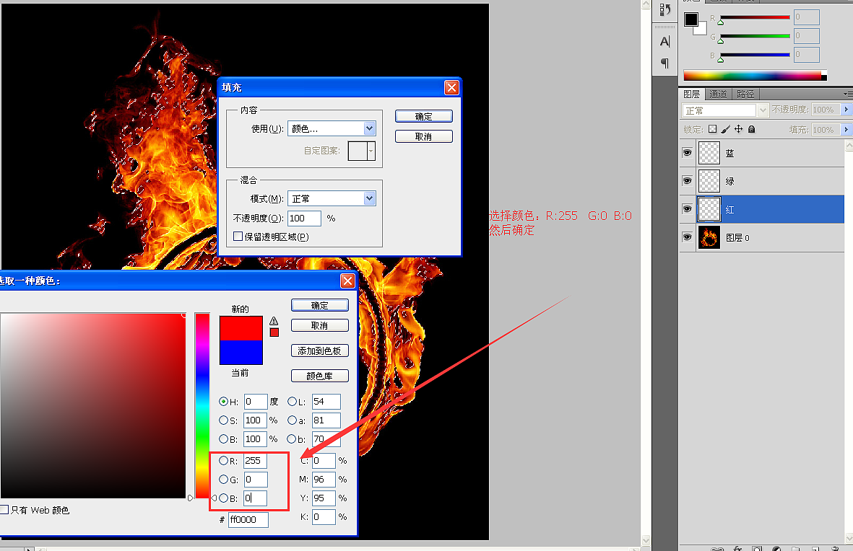Click the background color swatch in Color panel

point(701,30)
